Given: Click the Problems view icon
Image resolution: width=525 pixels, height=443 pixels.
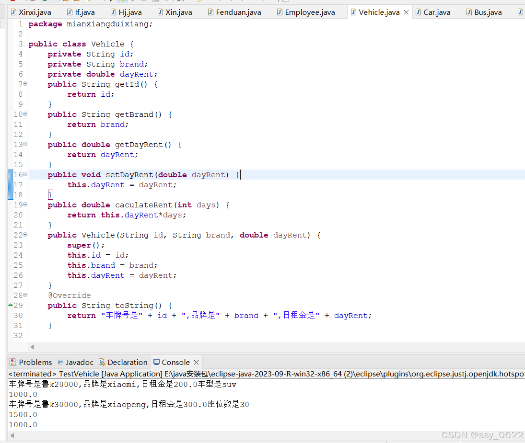Looking at the screenshot, I should [13, 362].
